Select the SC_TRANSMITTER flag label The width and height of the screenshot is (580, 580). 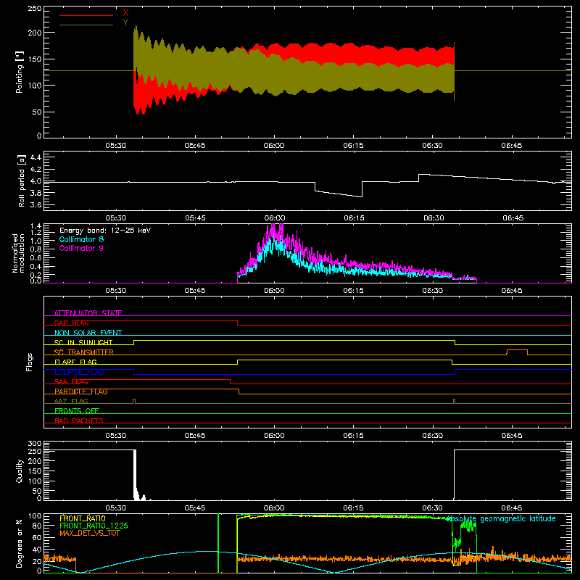84,352
